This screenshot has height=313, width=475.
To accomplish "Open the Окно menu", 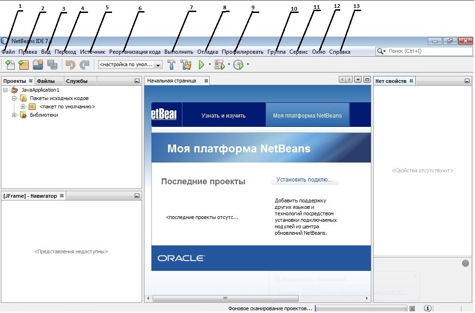I will 319,52.
